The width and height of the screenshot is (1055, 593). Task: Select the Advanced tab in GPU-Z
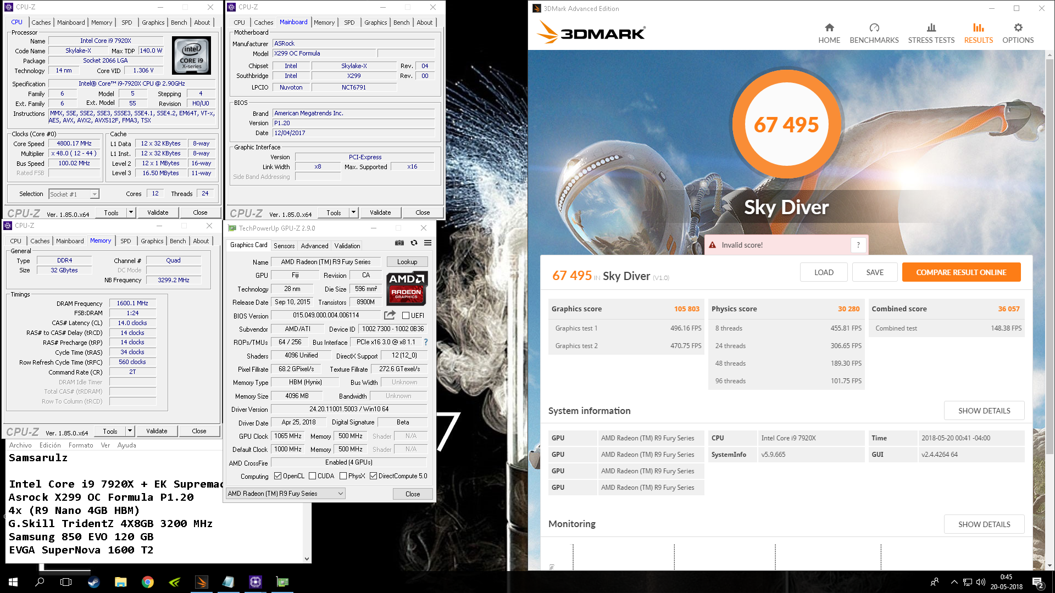314,245
